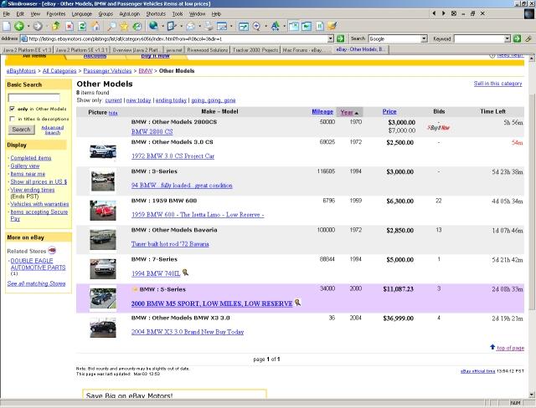Click the Edit page pencil icon
The image size is (536, 408).
[172, 26]
